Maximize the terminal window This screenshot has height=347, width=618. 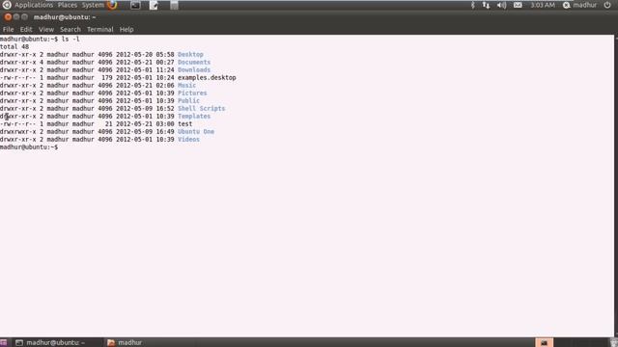(24, 17)
